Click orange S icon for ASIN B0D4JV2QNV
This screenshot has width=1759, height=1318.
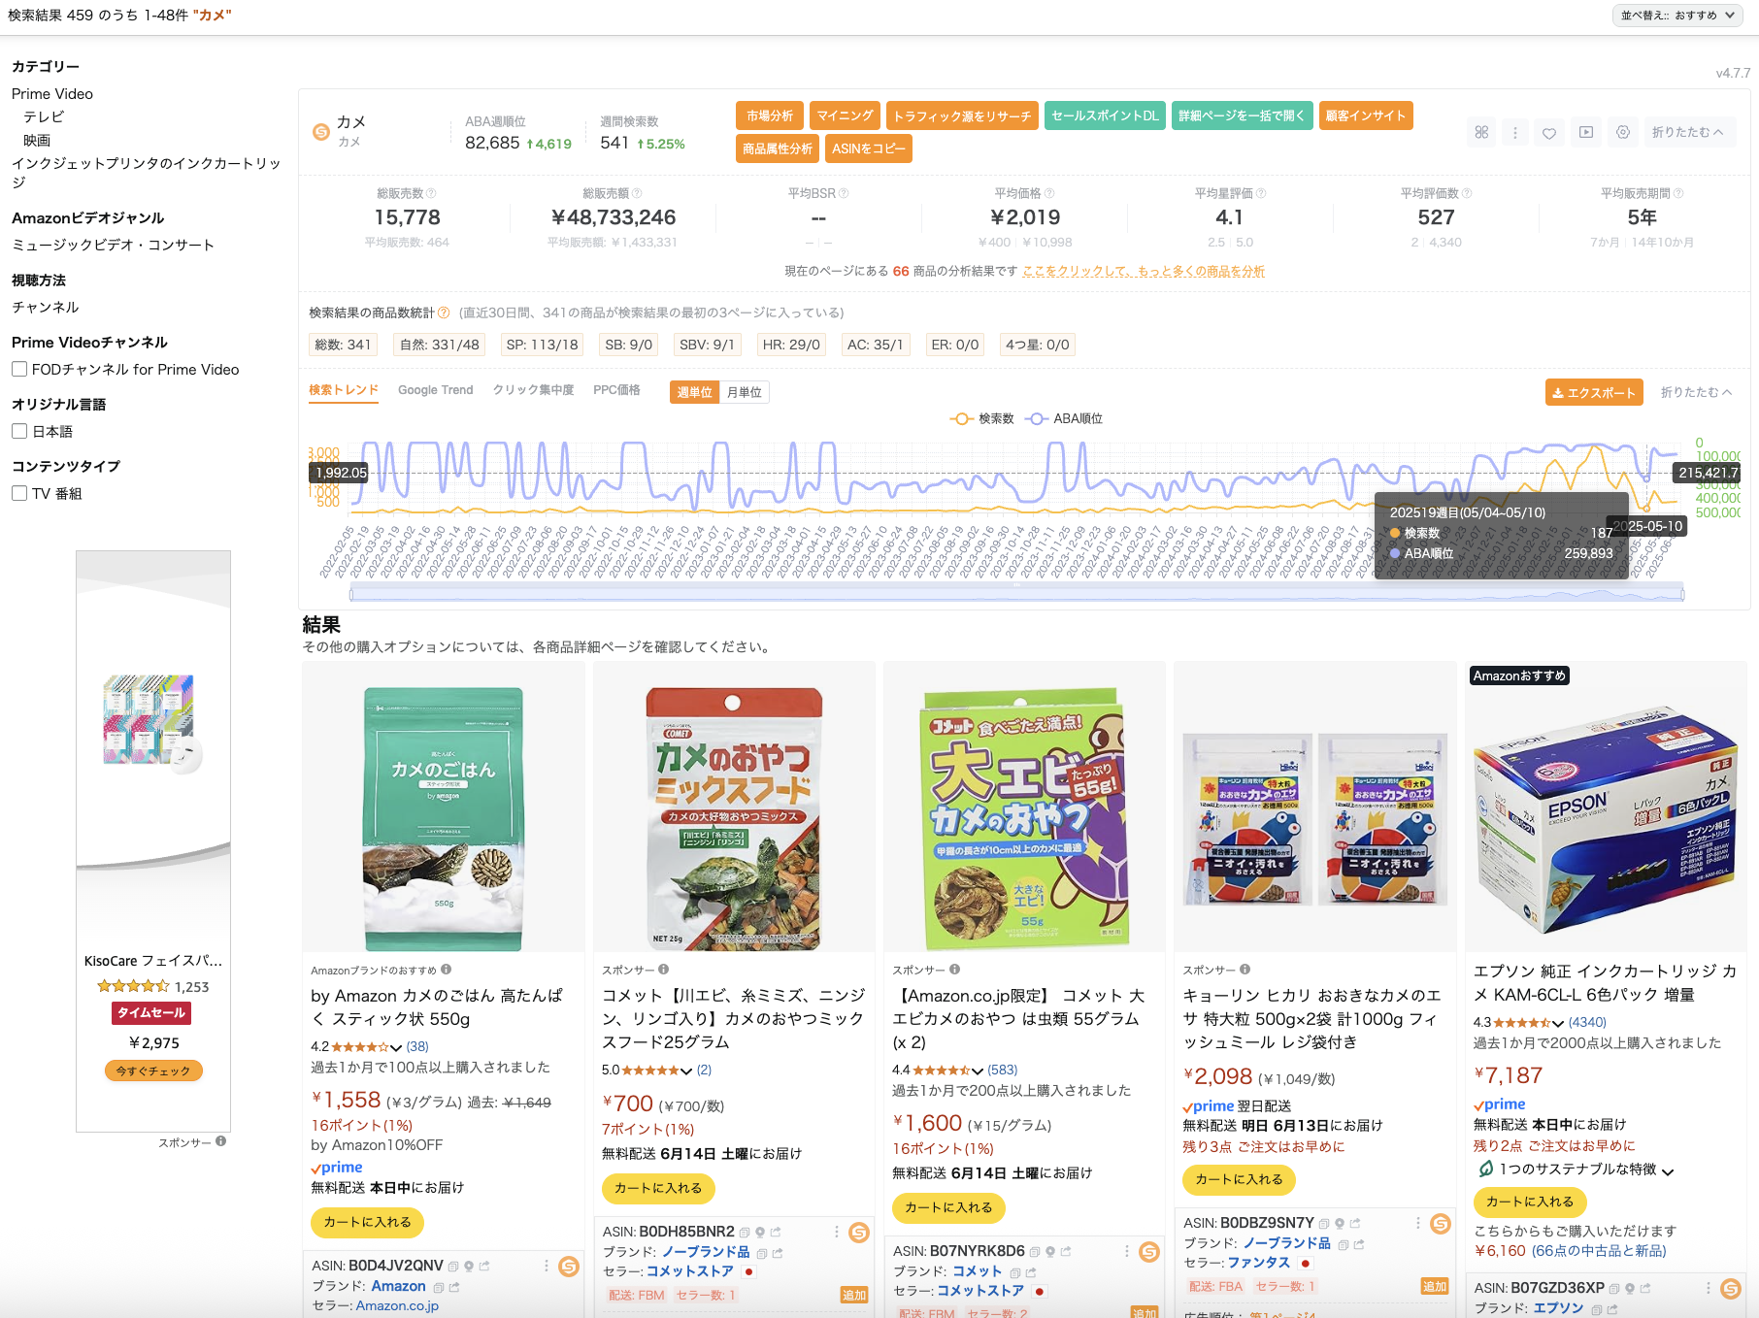click(569, 1266)
